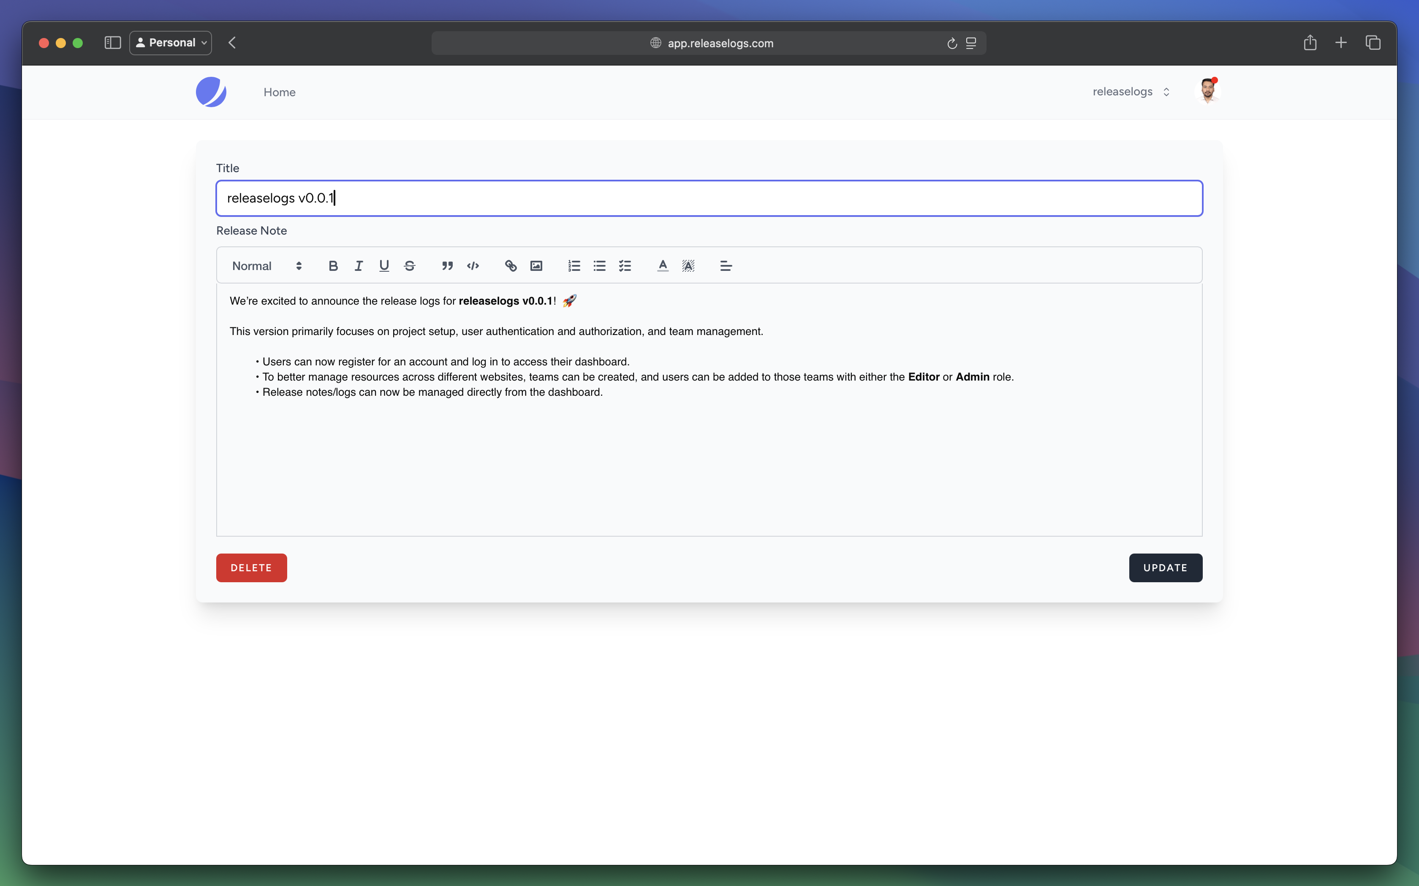
Task: Open the text alignment options
Action: 726,266
